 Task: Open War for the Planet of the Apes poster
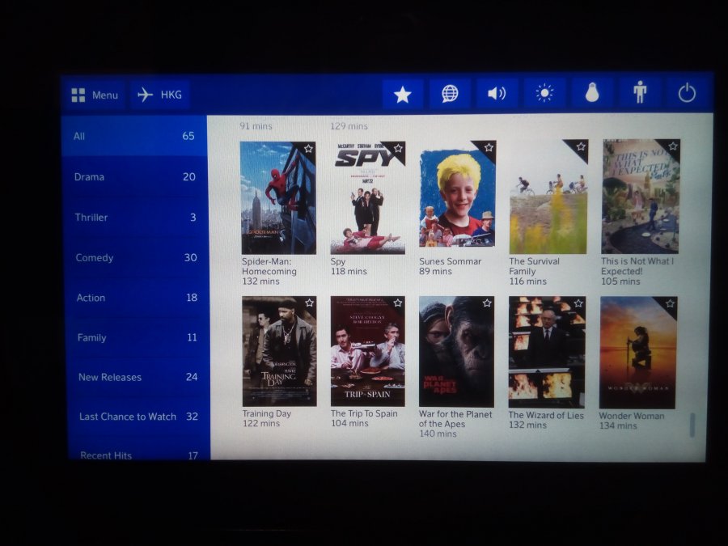click(456, 352)
